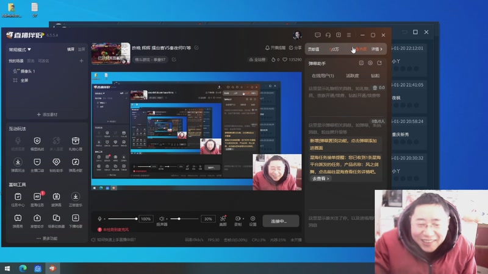488x274 pixels.
Task: Mute the 扬声器 speaker icon
Action: click(161, 219)
